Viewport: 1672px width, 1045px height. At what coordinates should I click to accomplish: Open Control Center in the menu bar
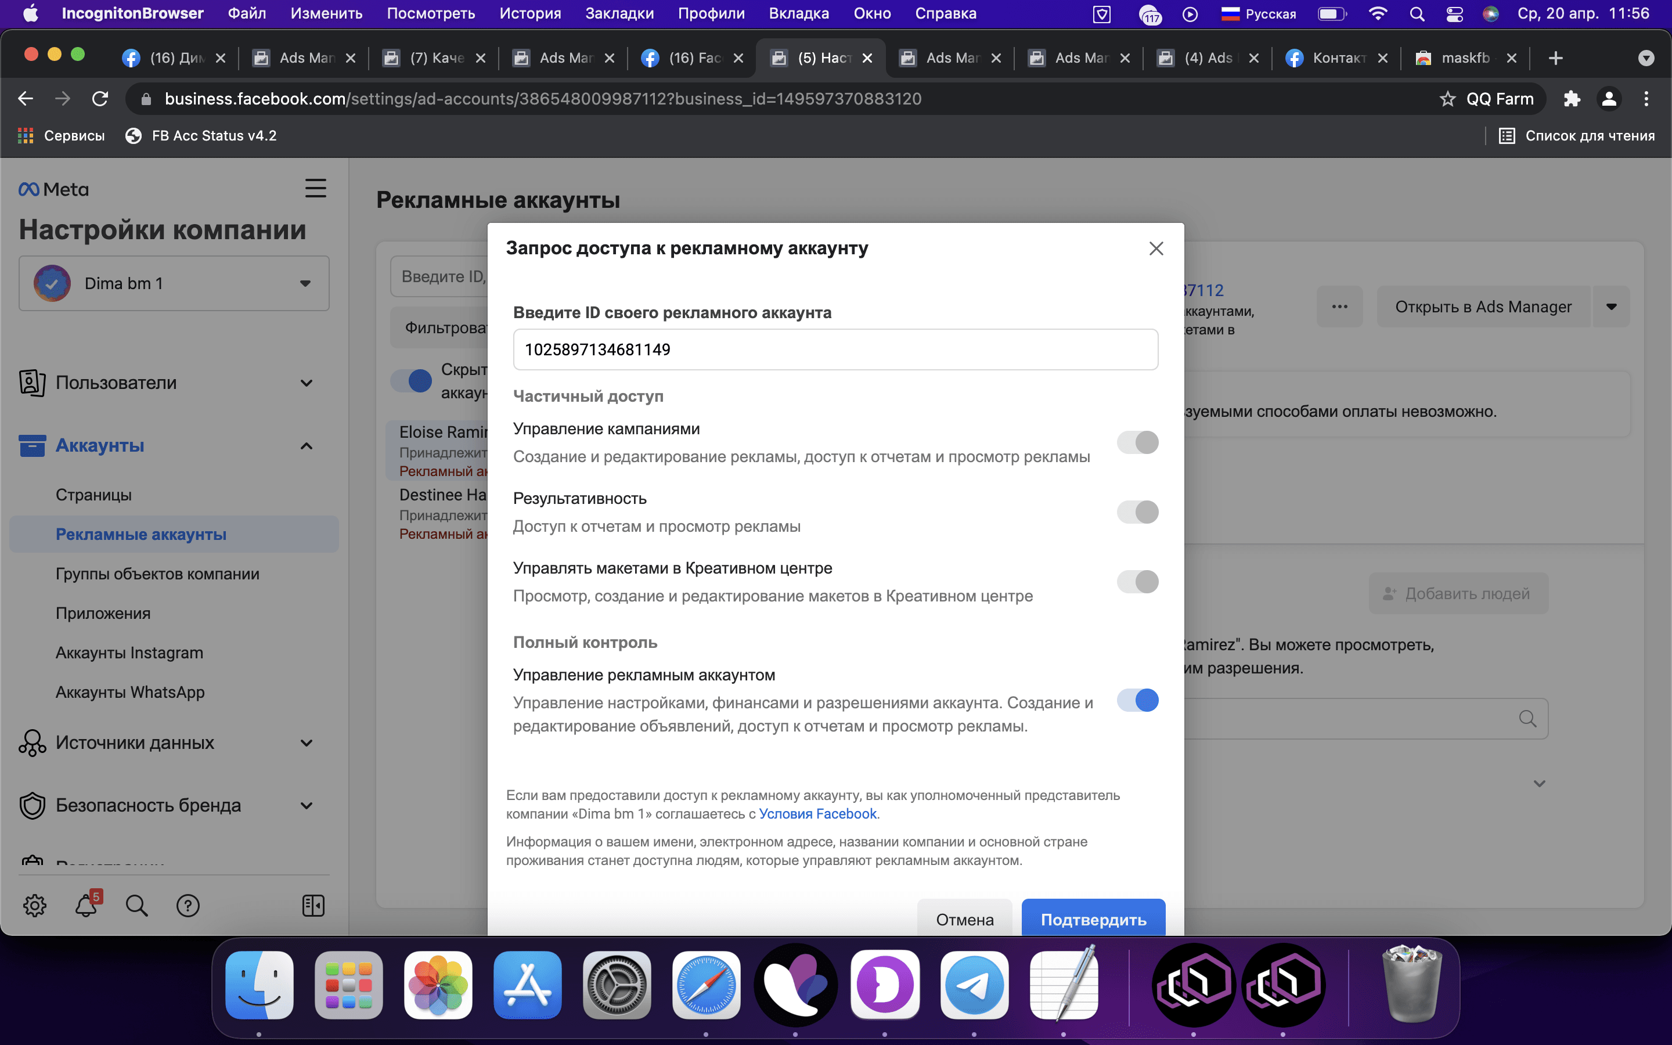[1454, 13]
